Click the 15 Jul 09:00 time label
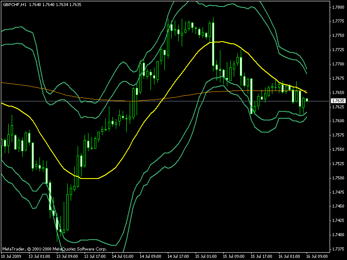This screenshot has width=347, height=260. pos(234,257)
